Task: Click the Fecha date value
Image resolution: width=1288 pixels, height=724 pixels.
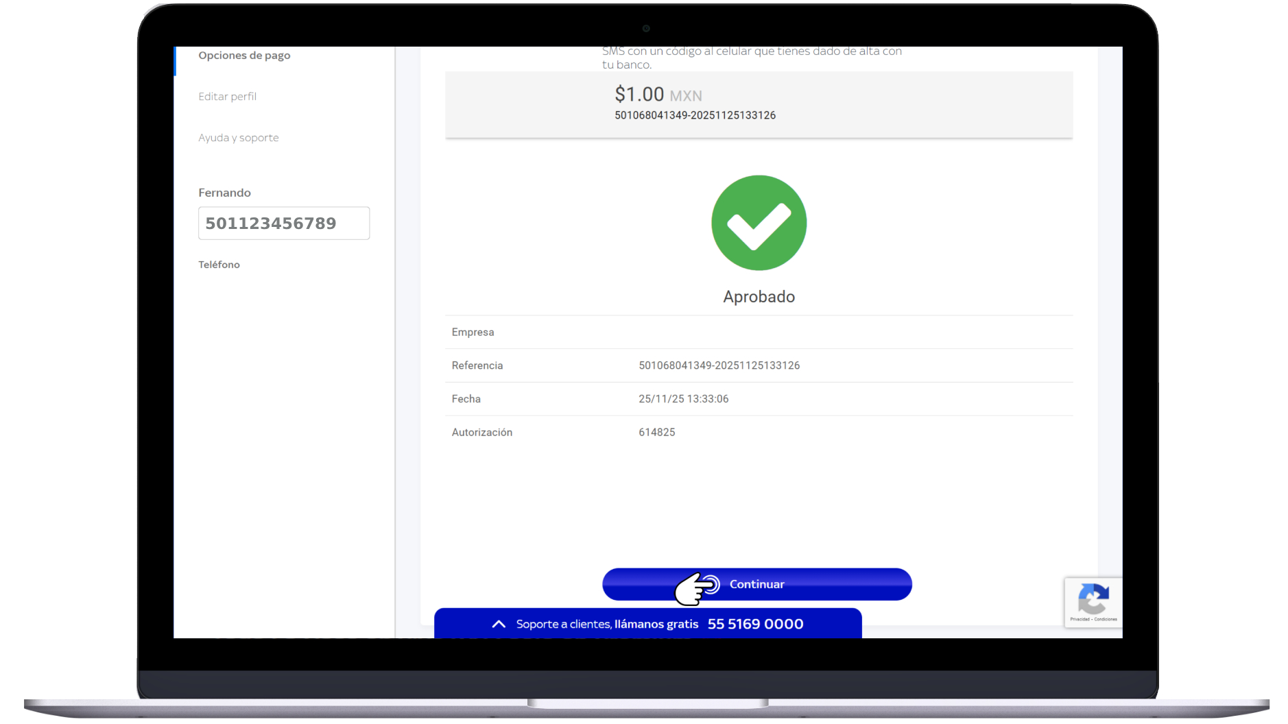Action: 683,399
